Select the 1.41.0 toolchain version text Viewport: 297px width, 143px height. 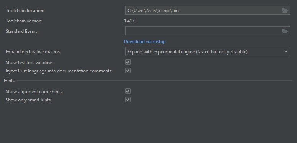pos(130,21)
